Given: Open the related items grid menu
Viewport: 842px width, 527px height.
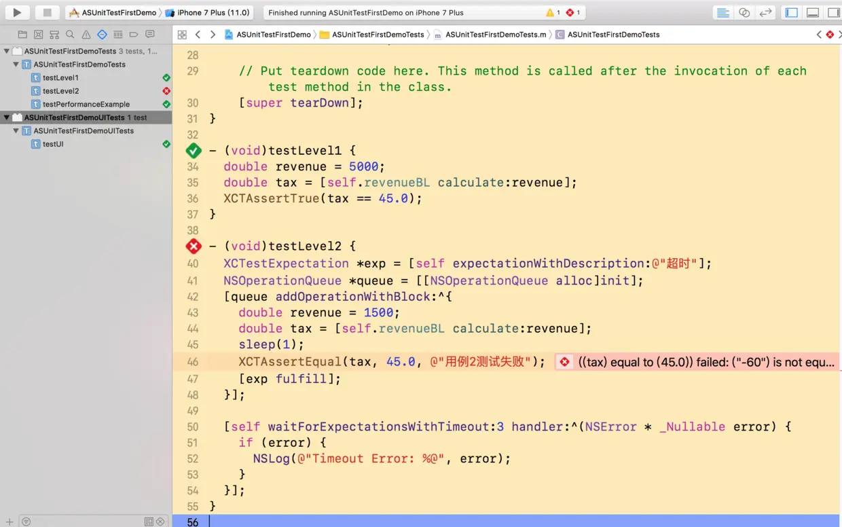Looking at the screenshot, I should 182,35.
